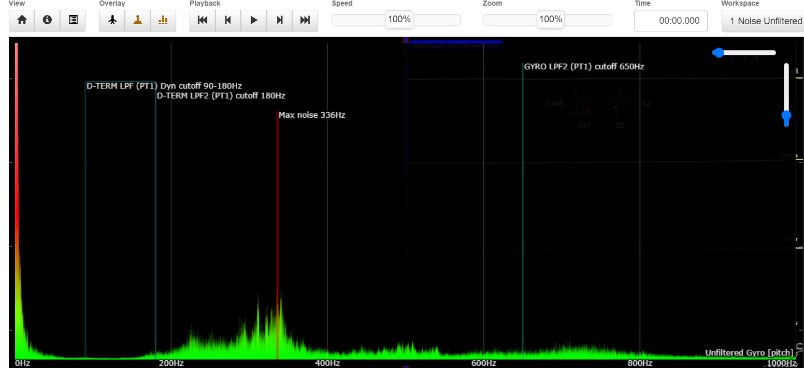Toggle the spectrum analyser bars overlay
Screen dimensions: 804x368
163,20
